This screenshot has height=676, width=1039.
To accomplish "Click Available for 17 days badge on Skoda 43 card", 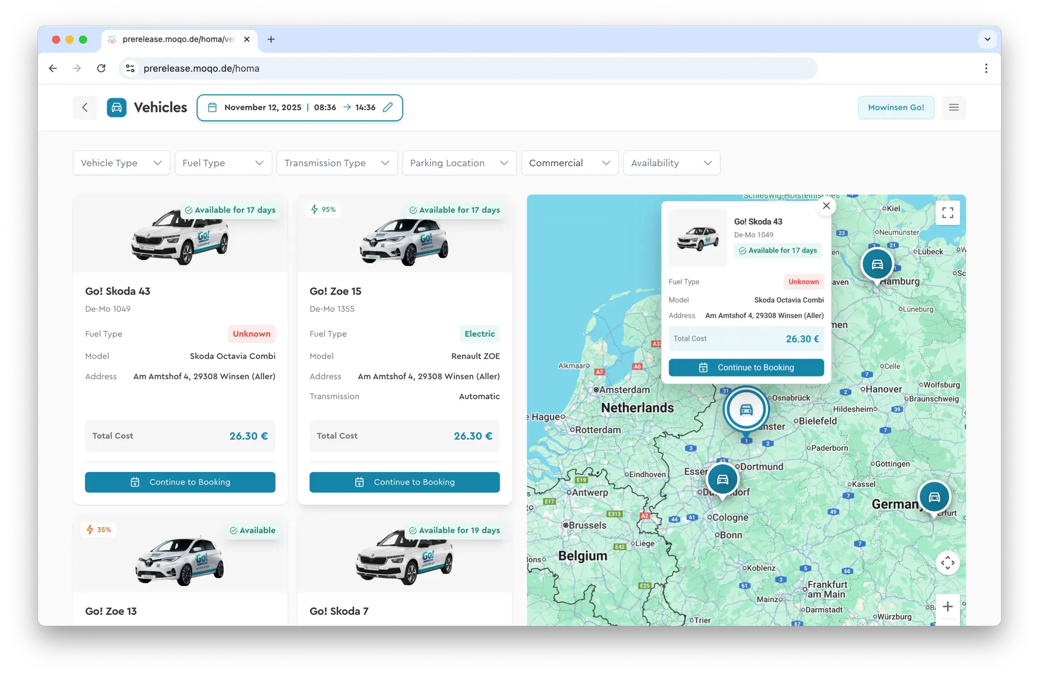I will pyautogui.click(x=230, y=210).
